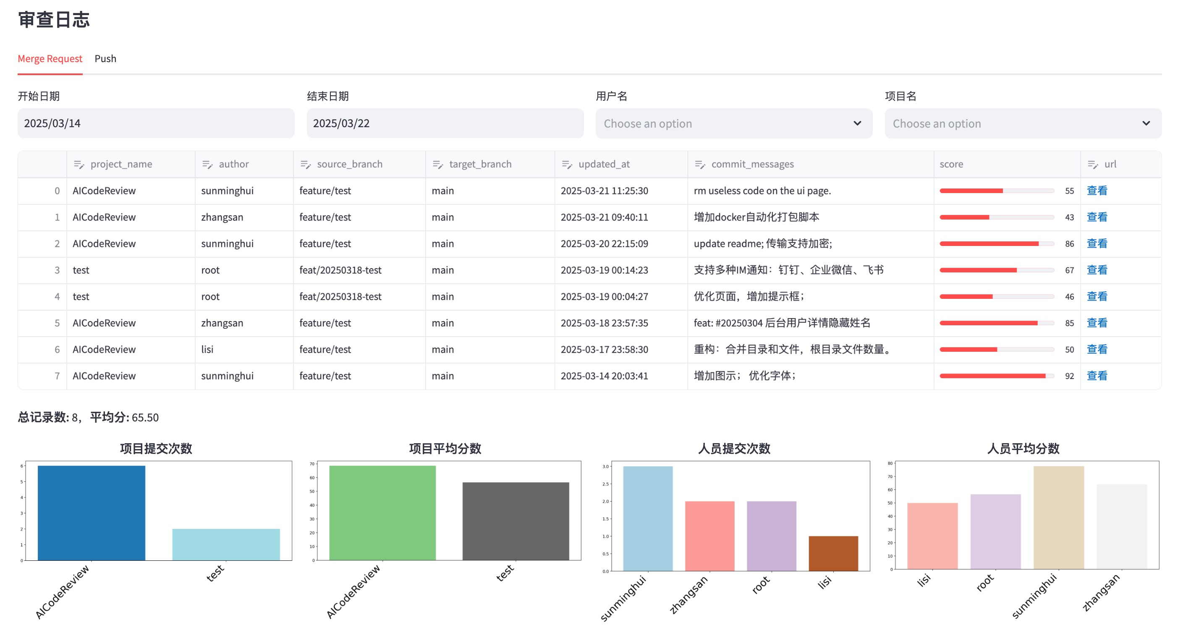Expand the chevron on 用户名 selector
This screenshot has width=1183, height=638.
click(858, 123)
